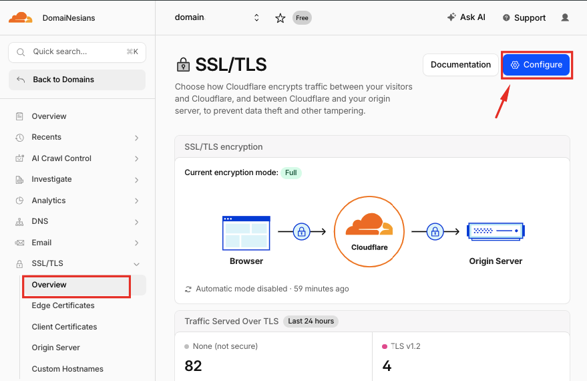Click the AI Crawl Control robot icon
The height and width of the screenshot is (381, 587).
tap(19, 158)
